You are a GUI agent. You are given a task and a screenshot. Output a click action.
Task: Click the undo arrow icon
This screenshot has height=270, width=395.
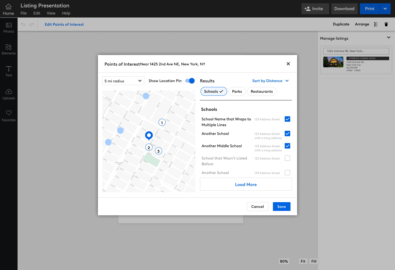23,24
